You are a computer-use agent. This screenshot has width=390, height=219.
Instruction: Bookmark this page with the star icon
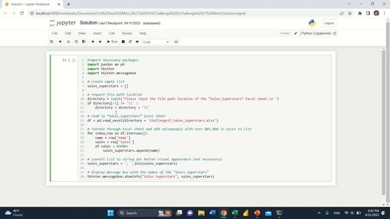[x=350, y=13]
